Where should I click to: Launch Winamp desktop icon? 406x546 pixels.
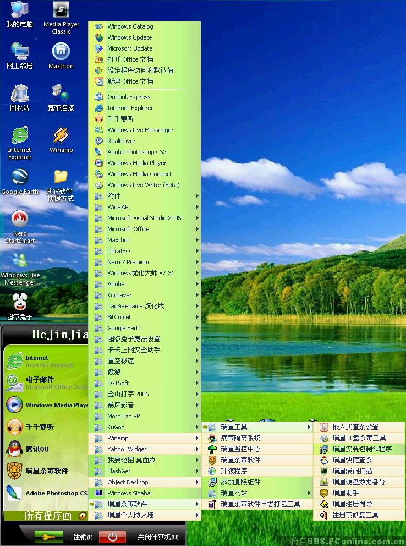[x=61, y=140]
